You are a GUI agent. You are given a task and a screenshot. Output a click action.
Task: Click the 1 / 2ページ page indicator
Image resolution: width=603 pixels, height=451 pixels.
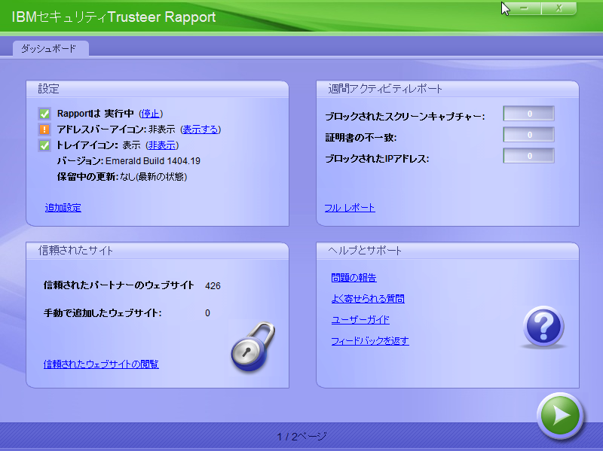[x=302, y=437]
